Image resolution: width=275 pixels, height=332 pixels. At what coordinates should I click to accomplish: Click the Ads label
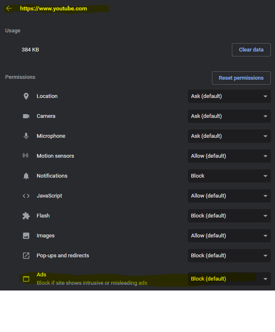[41, 274]
